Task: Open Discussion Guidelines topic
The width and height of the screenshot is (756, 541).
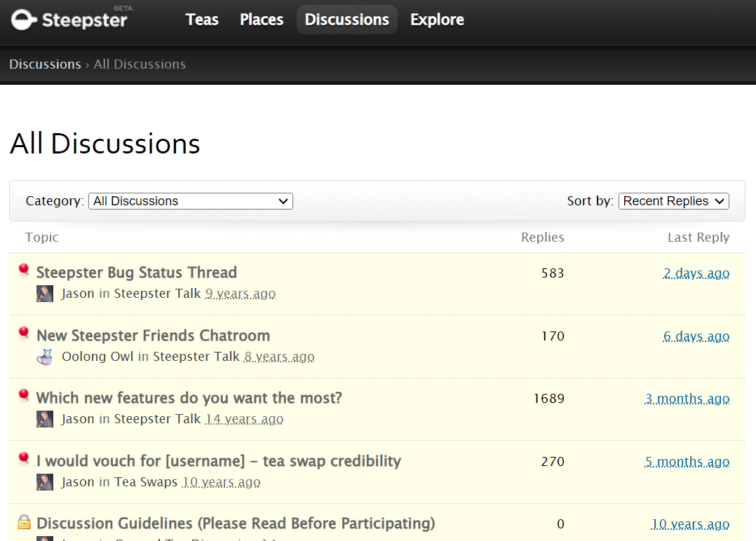Action: pos(236,523)
